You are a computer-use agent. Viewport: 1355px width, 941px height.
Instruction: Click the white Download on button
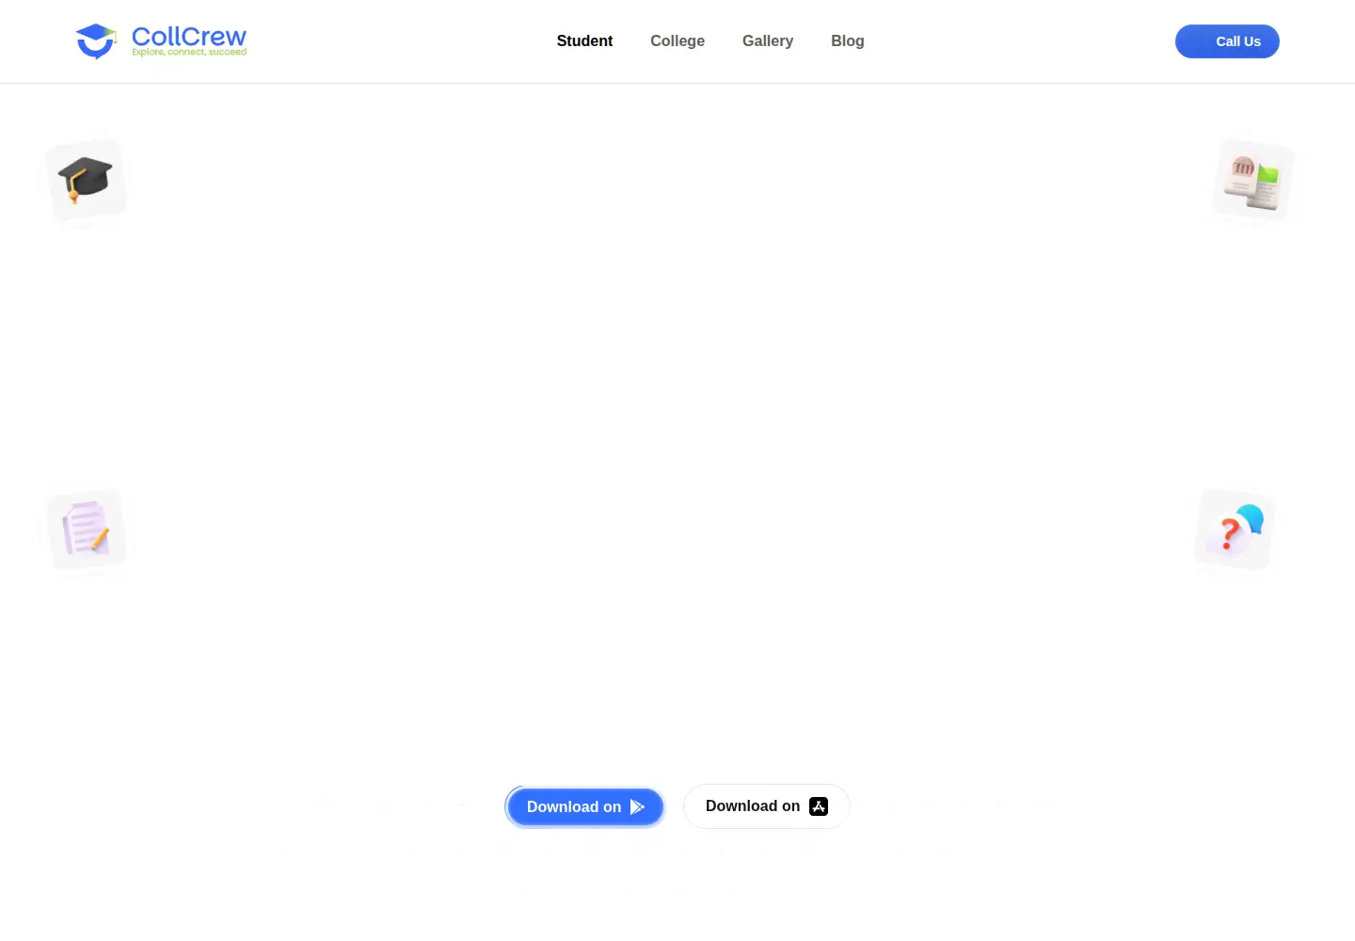(767, 806)
